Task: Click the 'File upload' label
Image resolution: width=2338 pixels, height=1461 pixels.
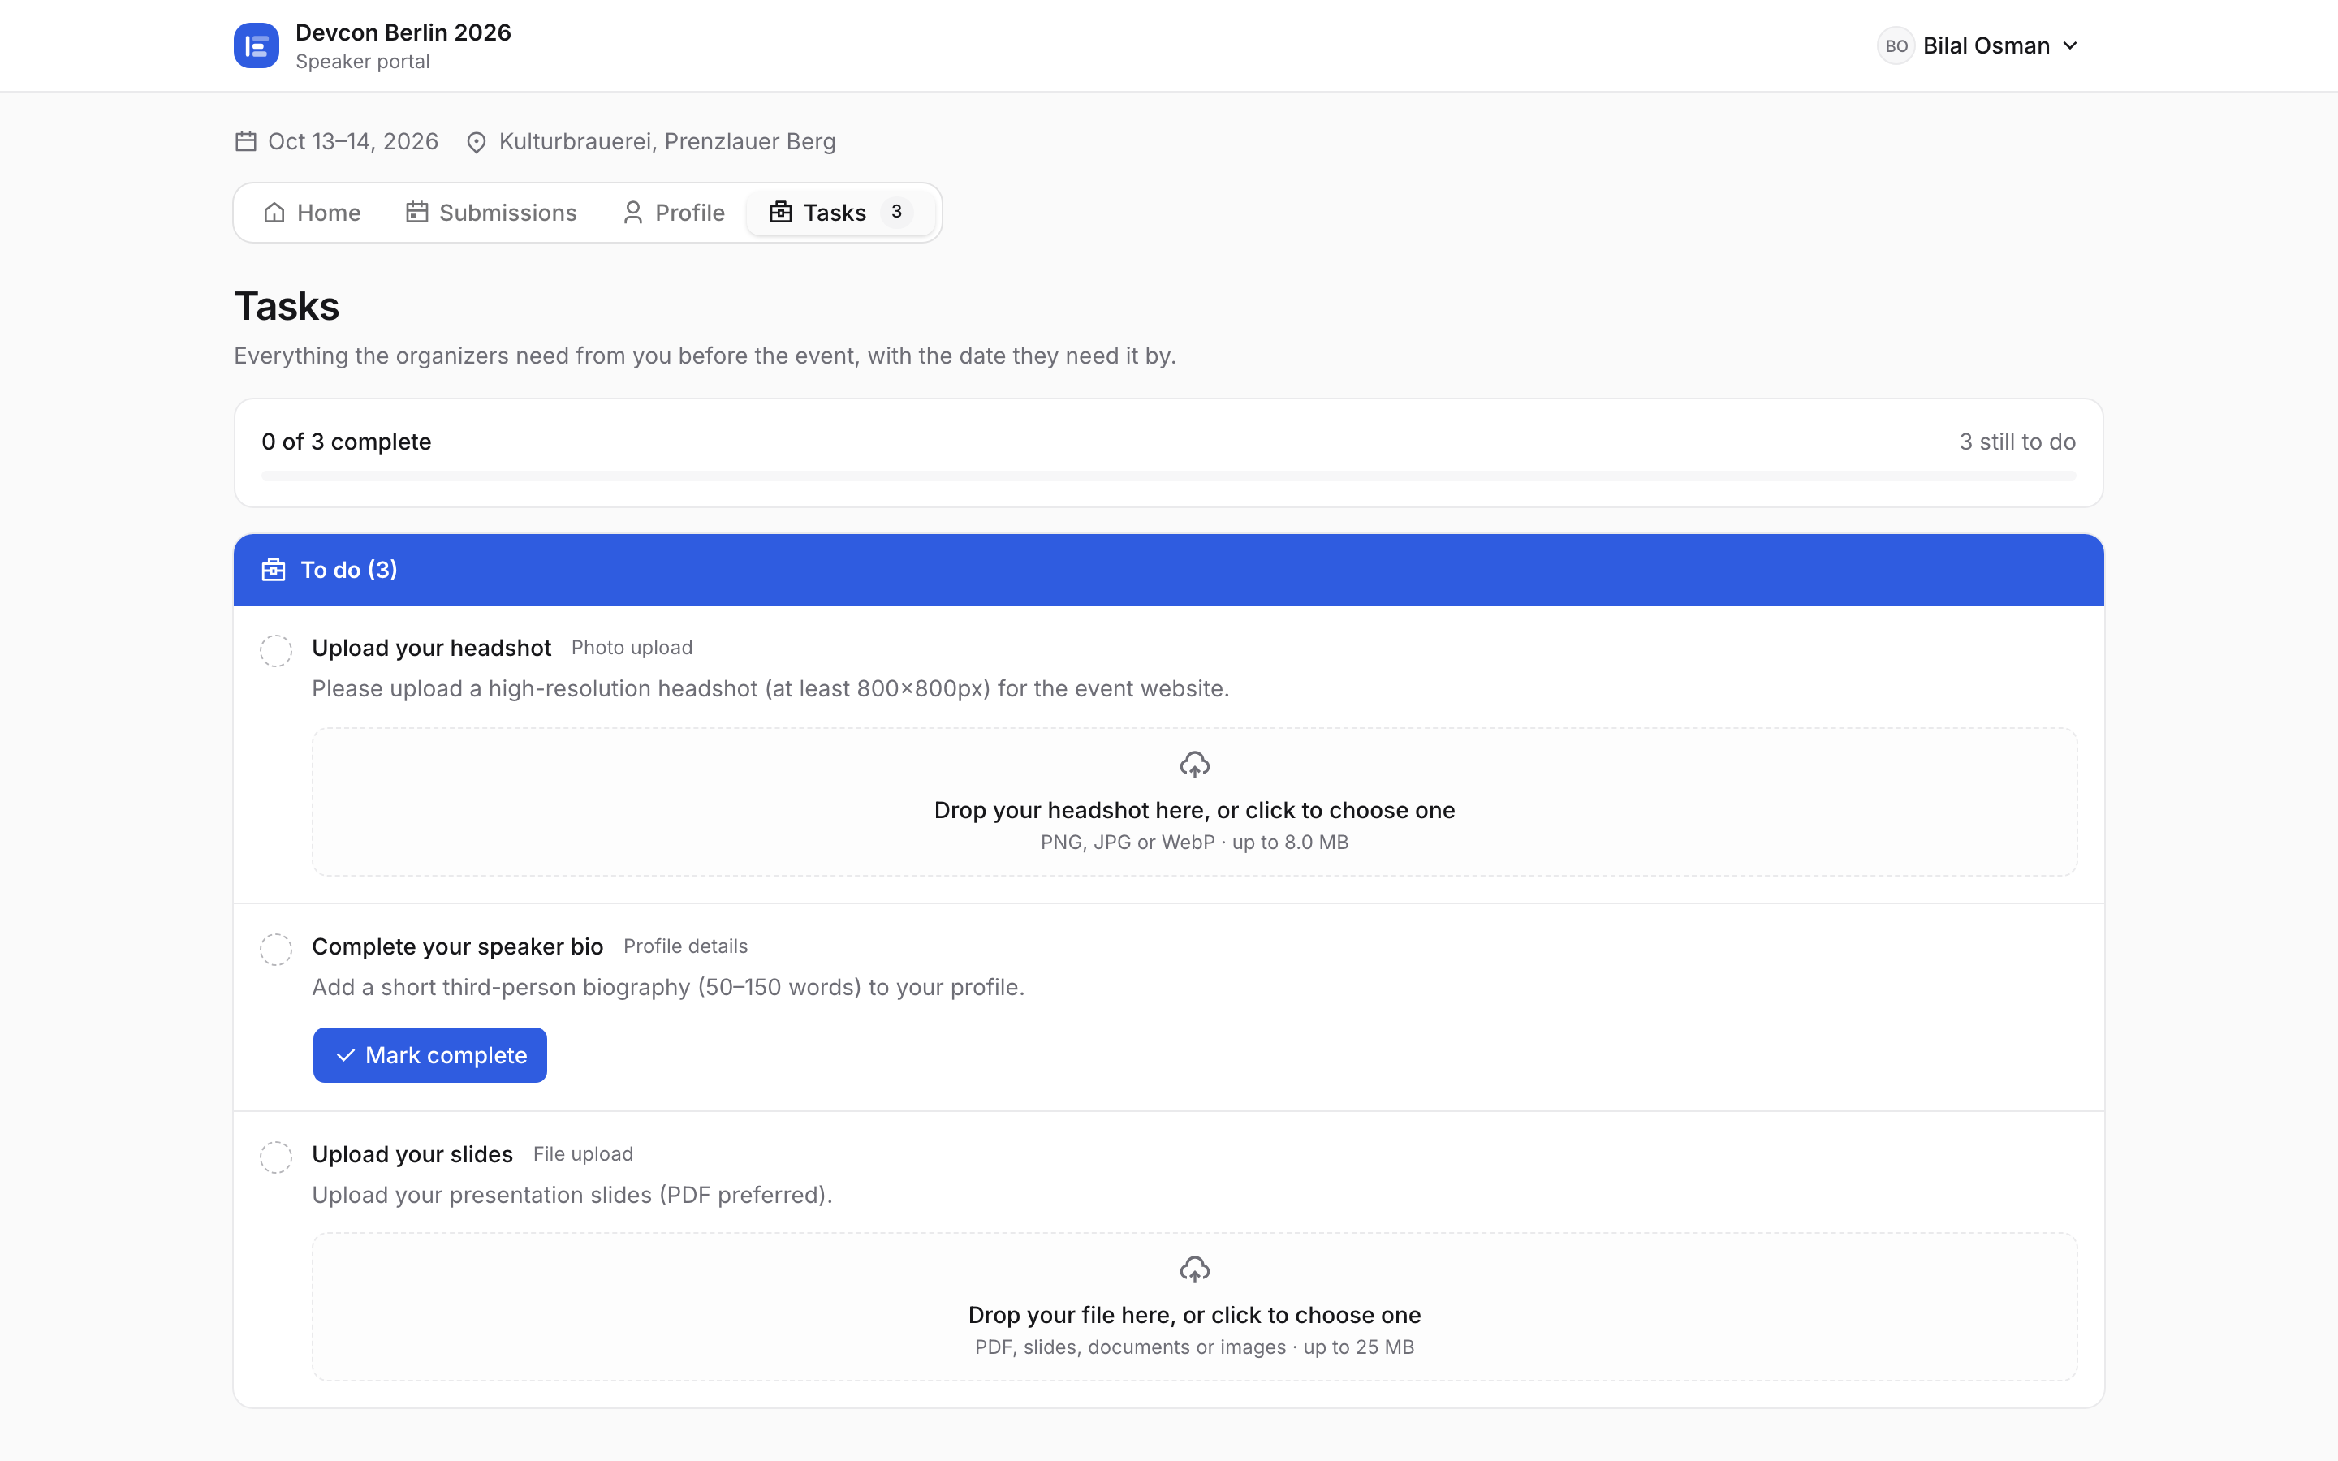Action: [x=583, y=1153]
